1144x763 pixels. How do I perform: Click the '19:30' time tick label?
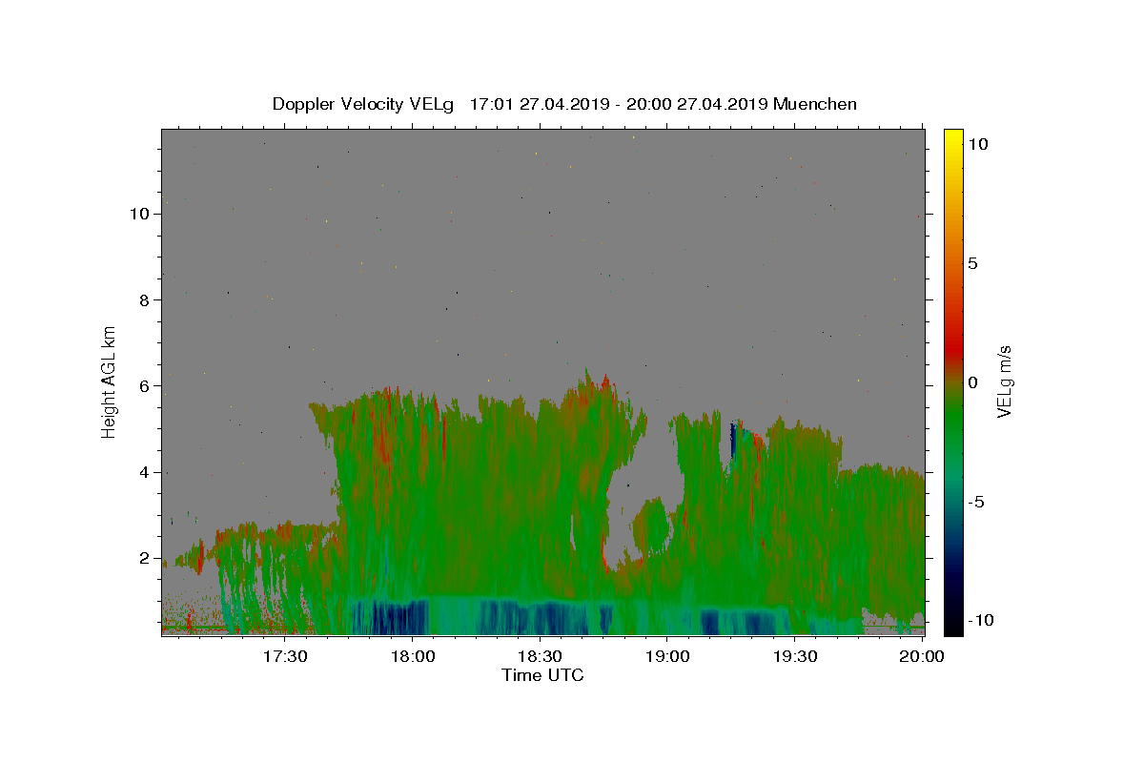793,656
